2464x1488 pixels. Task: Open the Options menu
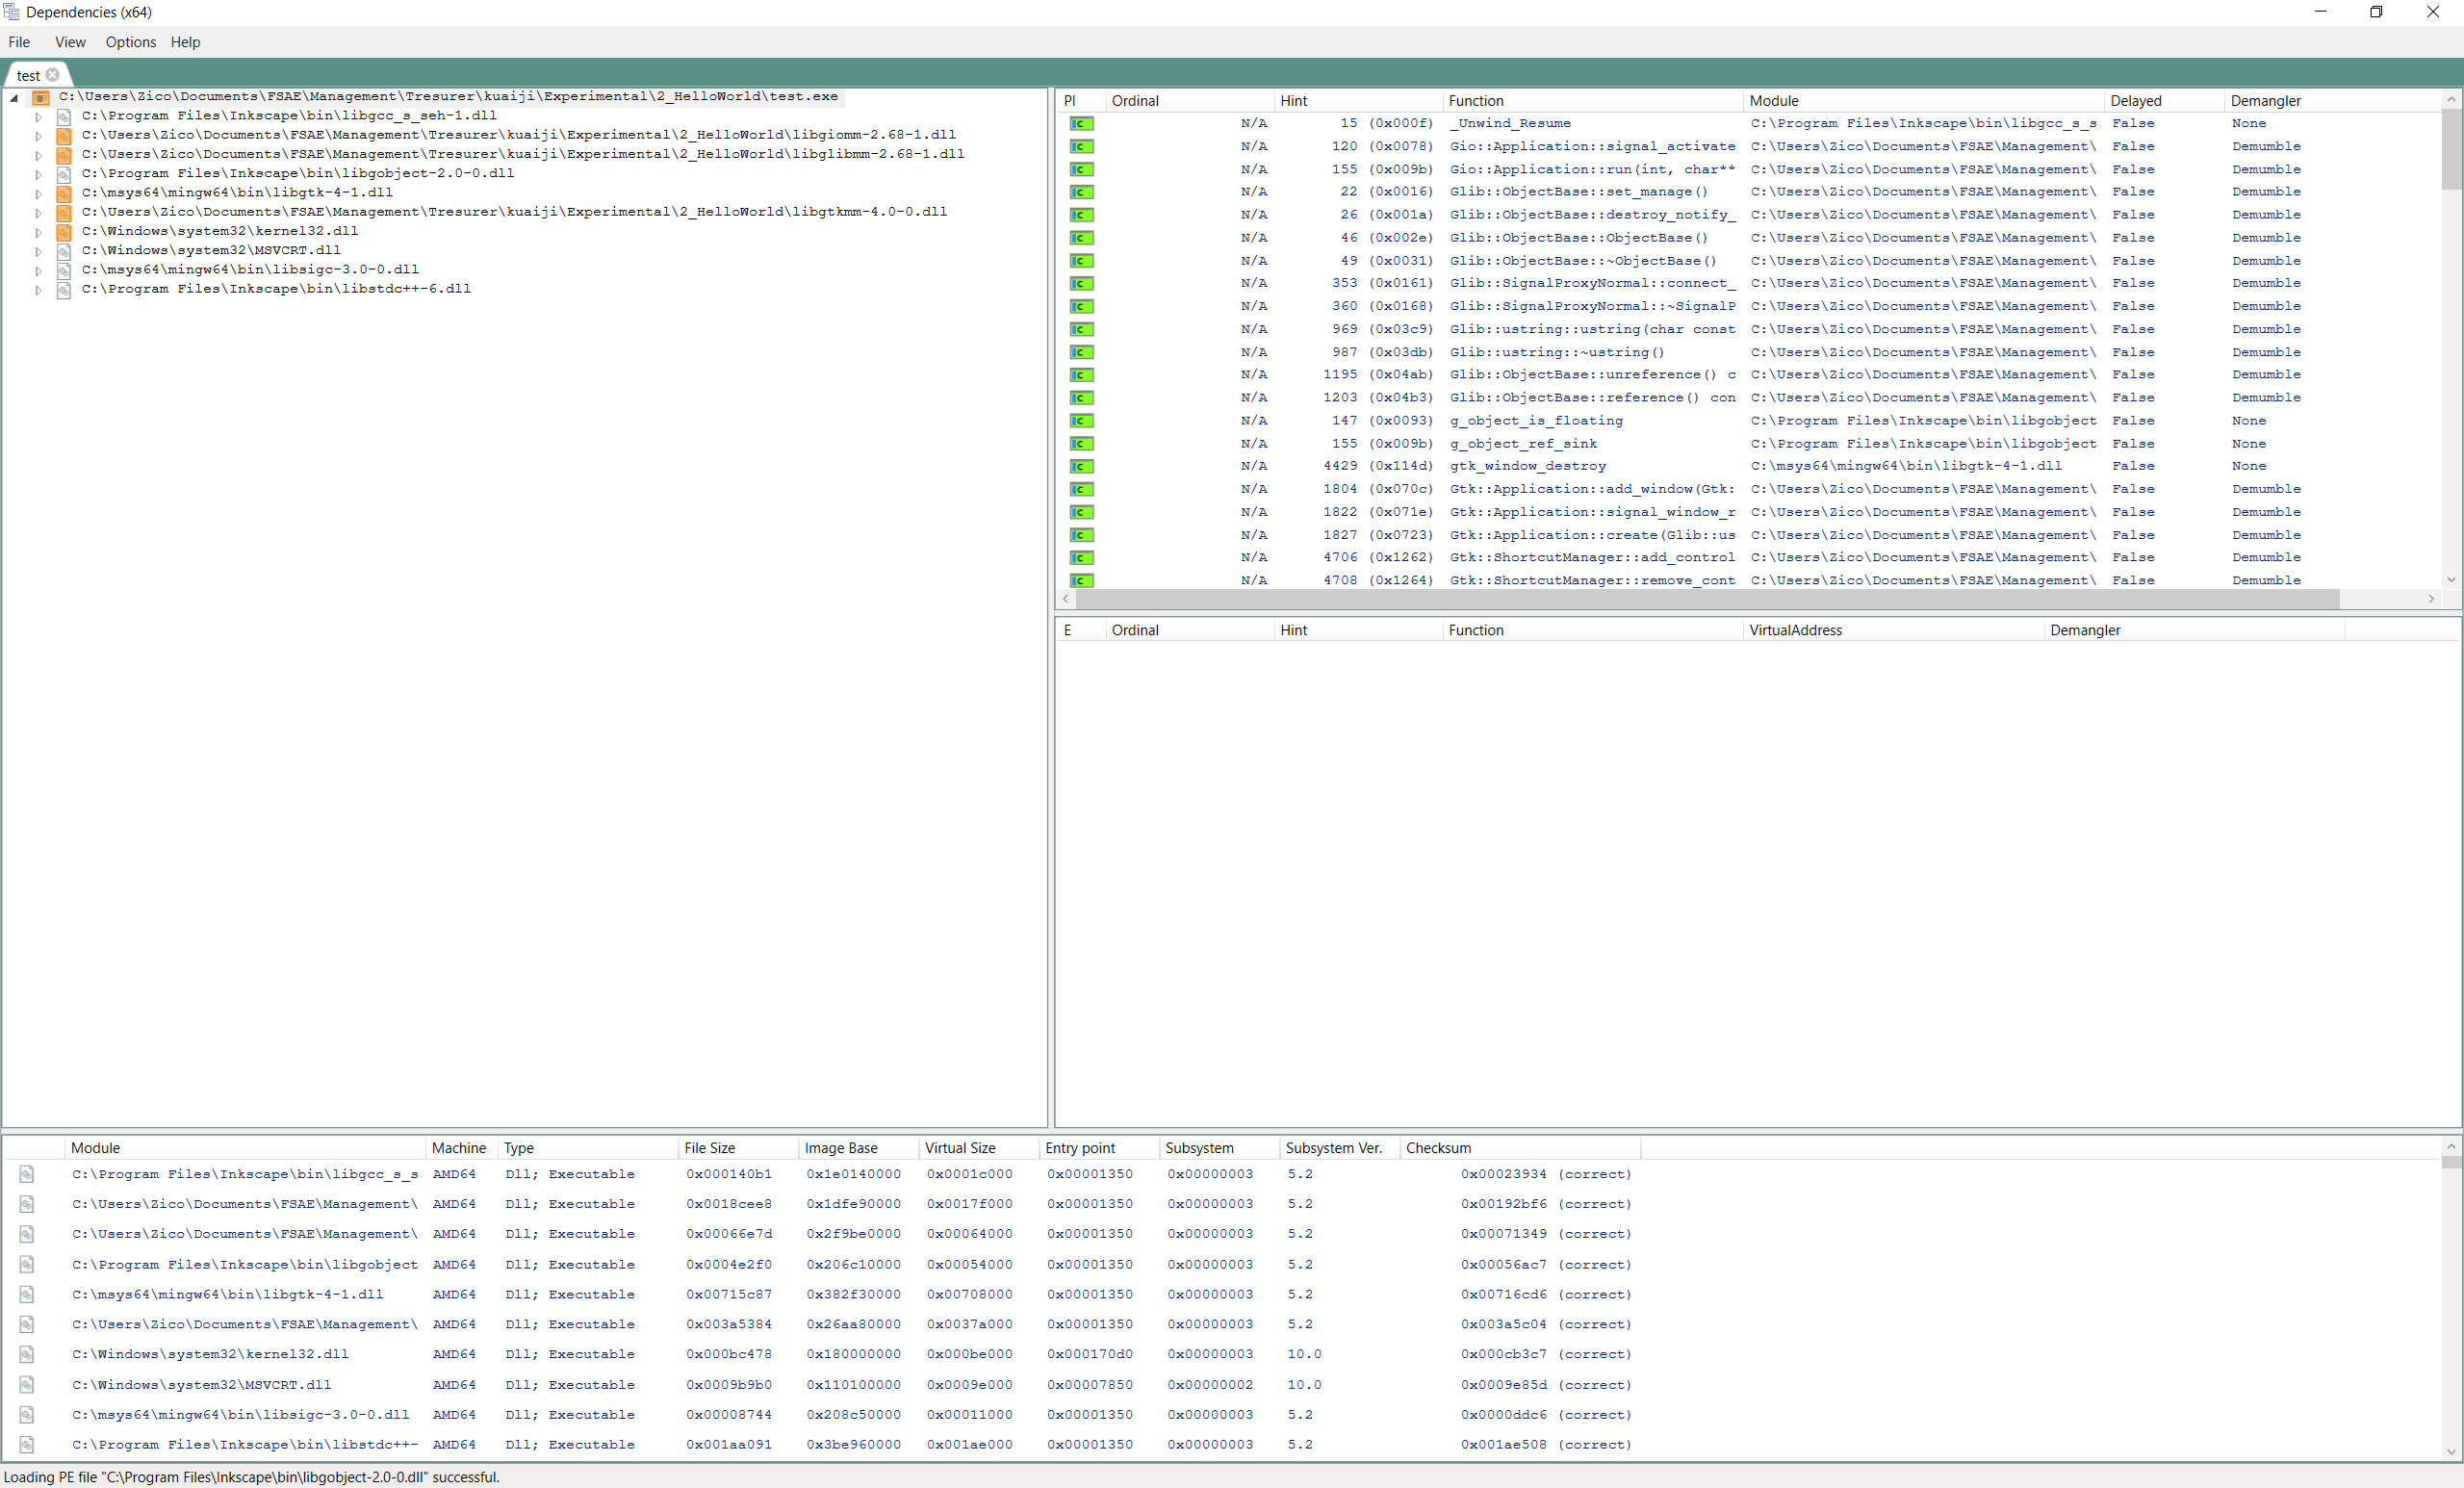tap(130, 42)
